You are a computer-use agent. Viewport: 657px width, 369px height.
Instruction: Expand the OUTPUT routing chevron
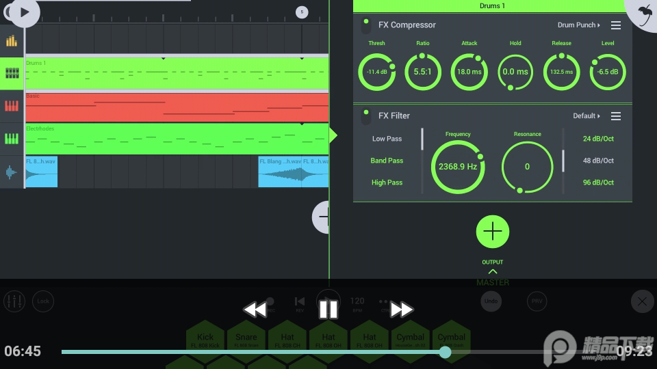point(492,271)
